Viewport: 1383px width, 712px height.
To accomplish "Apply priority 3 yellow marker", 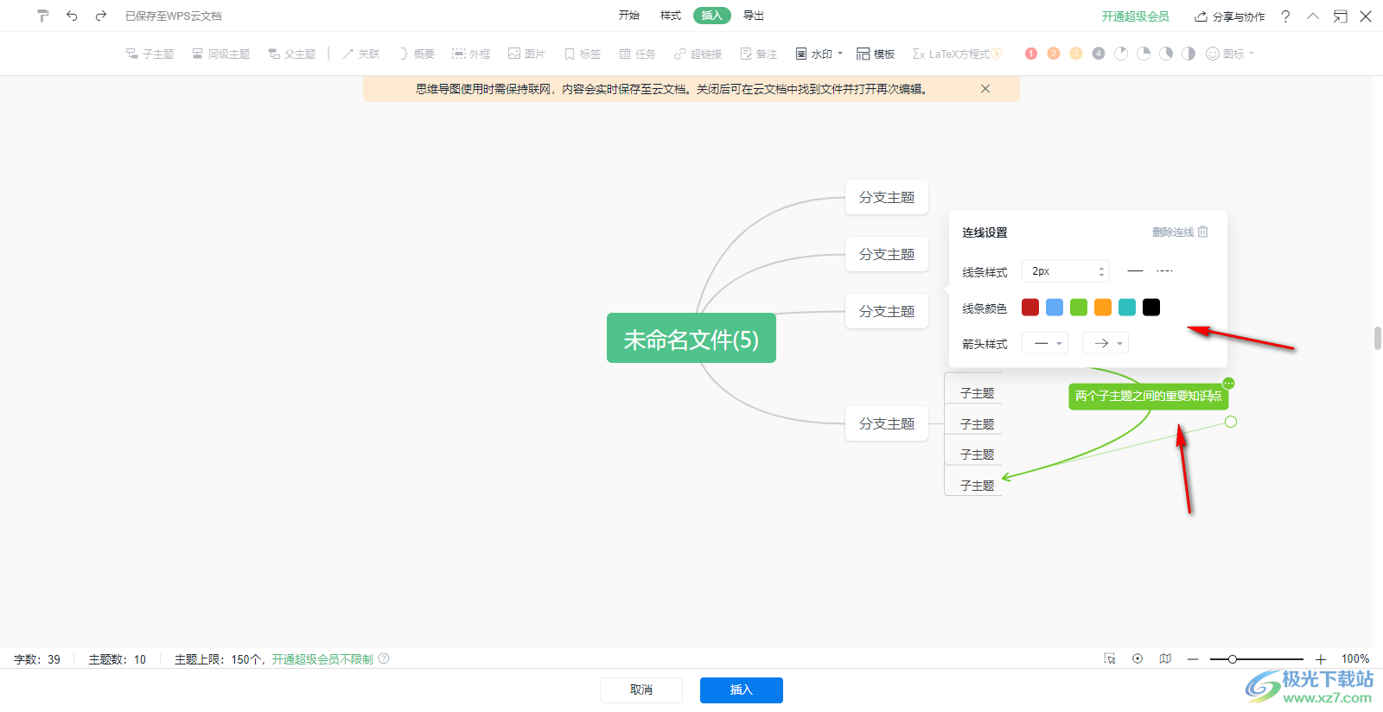I will click(x=1076, y=54).
